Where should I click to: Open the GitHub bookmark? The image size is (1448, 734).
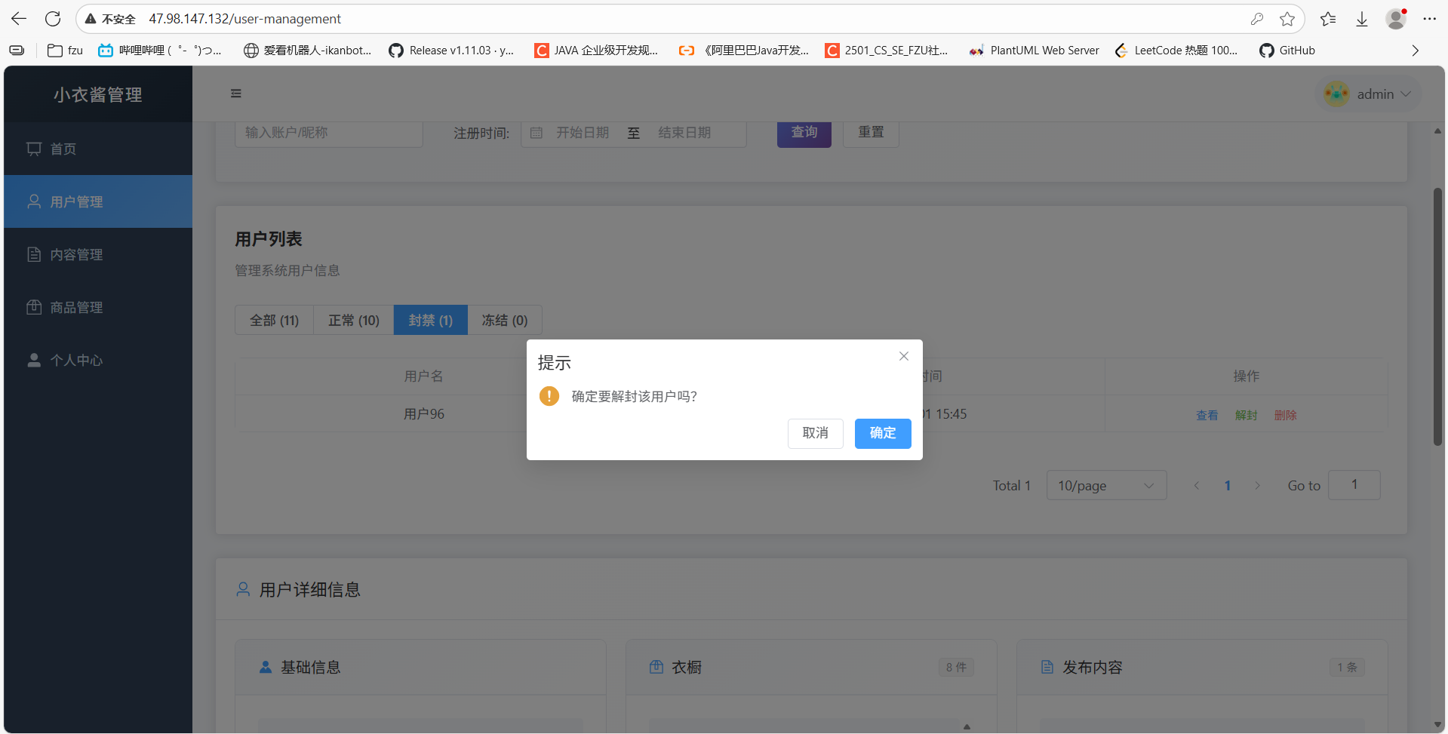point(1287,51)
